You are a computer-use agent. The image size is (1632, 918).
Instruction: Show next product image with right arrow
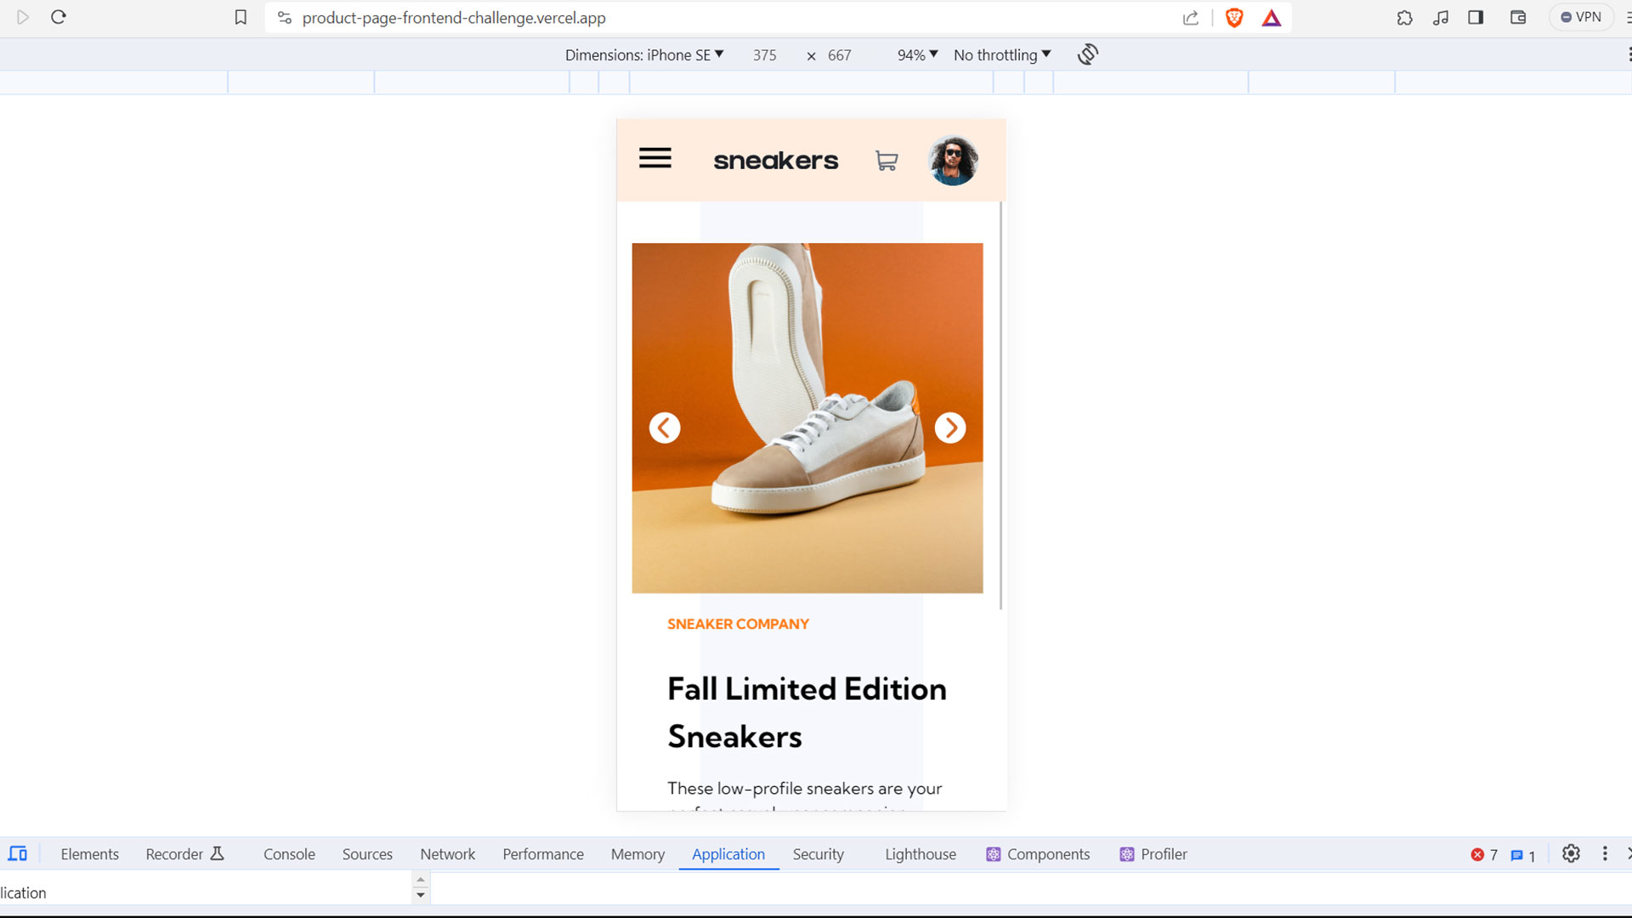pos(949,428)
